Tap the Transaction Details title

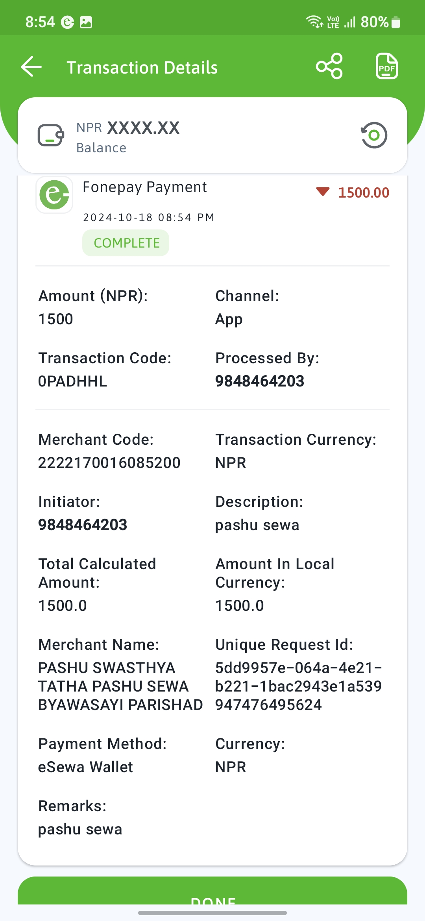[142, 68]
